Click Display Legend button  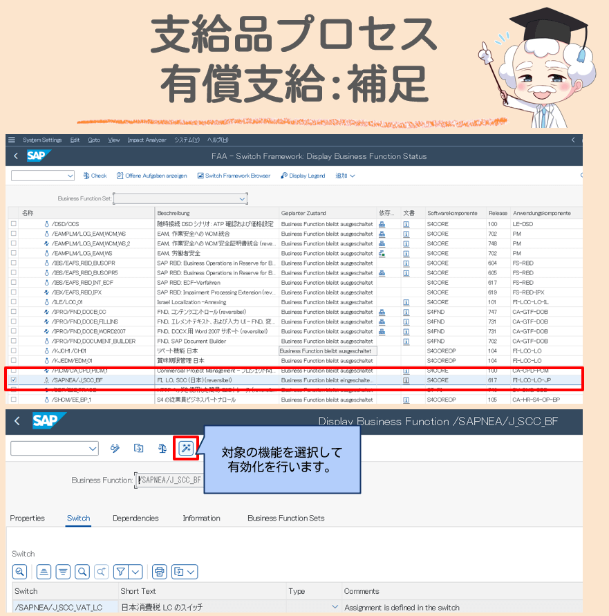(303, 176)
